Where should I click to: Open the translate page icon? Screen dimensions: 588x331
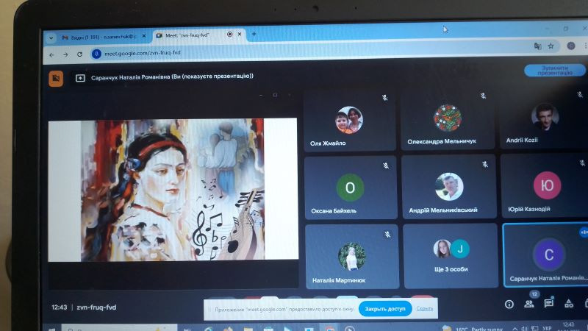[537, 46]
